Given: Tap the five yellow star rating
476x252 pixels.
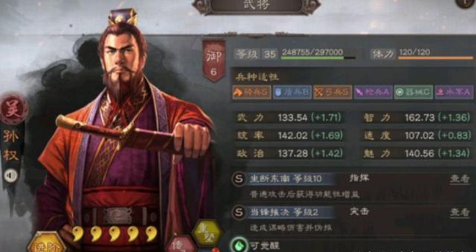Looking at the screenshot, I should tap(114, 233).
